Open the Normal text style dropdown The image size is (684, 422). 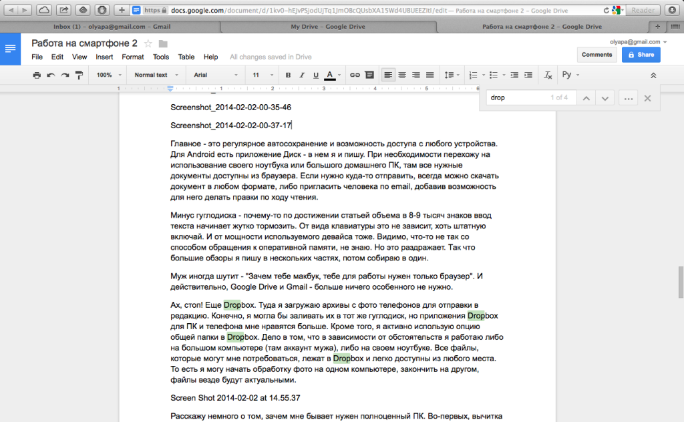click(156, 75)
